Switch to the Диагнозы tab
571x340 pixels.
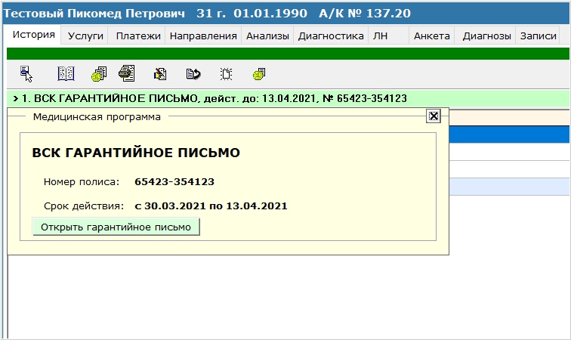(x=486, y=36)
